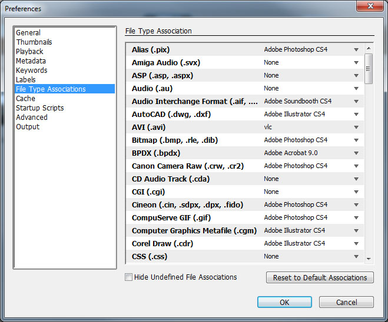Go to Startup Scripts preferences
Image resolution: width=388 pixels, height=322 pixels.
(x=40, y=108)
